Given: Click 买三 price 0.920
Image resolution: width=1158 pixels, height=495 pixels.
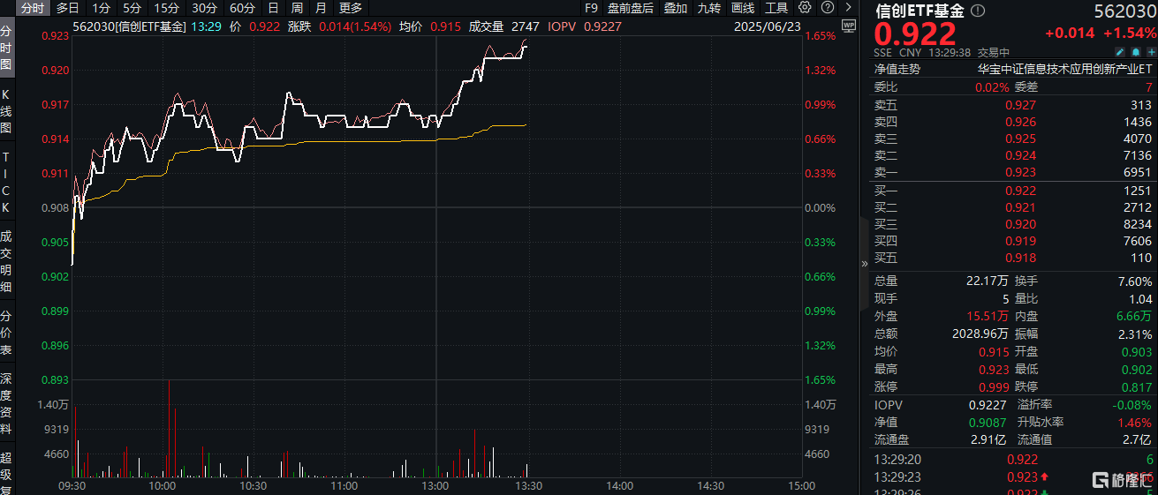Looking at the screenshot, I should click(x=1020, y=224).
